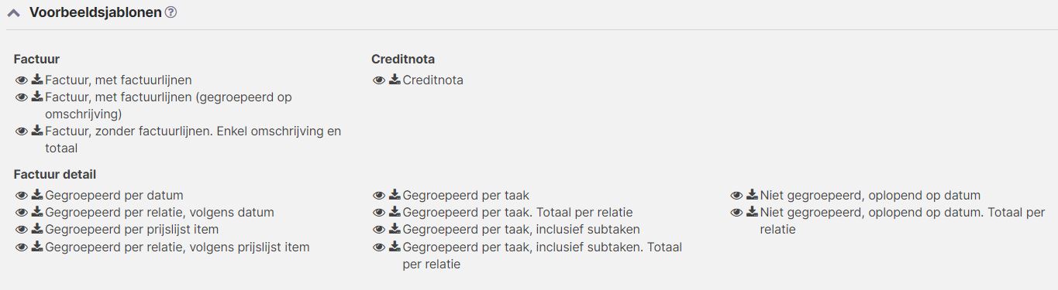Open 'Gegroepeerd per relatie, volgens prijslijst item' link

(x=177, y=247)
